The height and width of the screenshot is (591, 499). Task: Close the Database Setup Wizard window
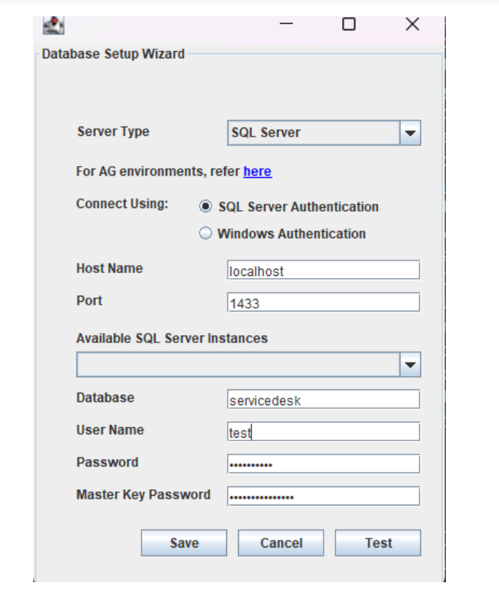click(412, 24)
